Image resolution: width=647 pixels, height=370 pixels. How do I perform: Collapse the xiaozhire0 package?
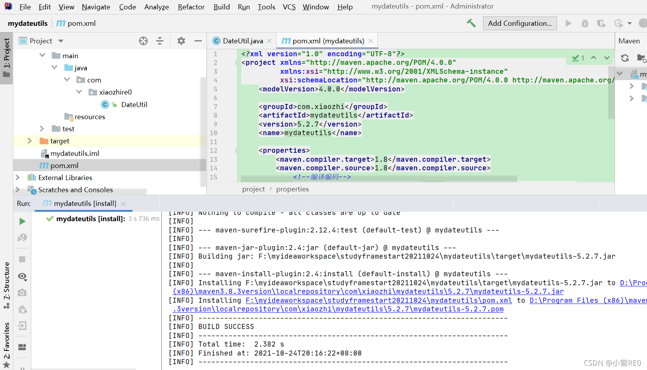79,92
